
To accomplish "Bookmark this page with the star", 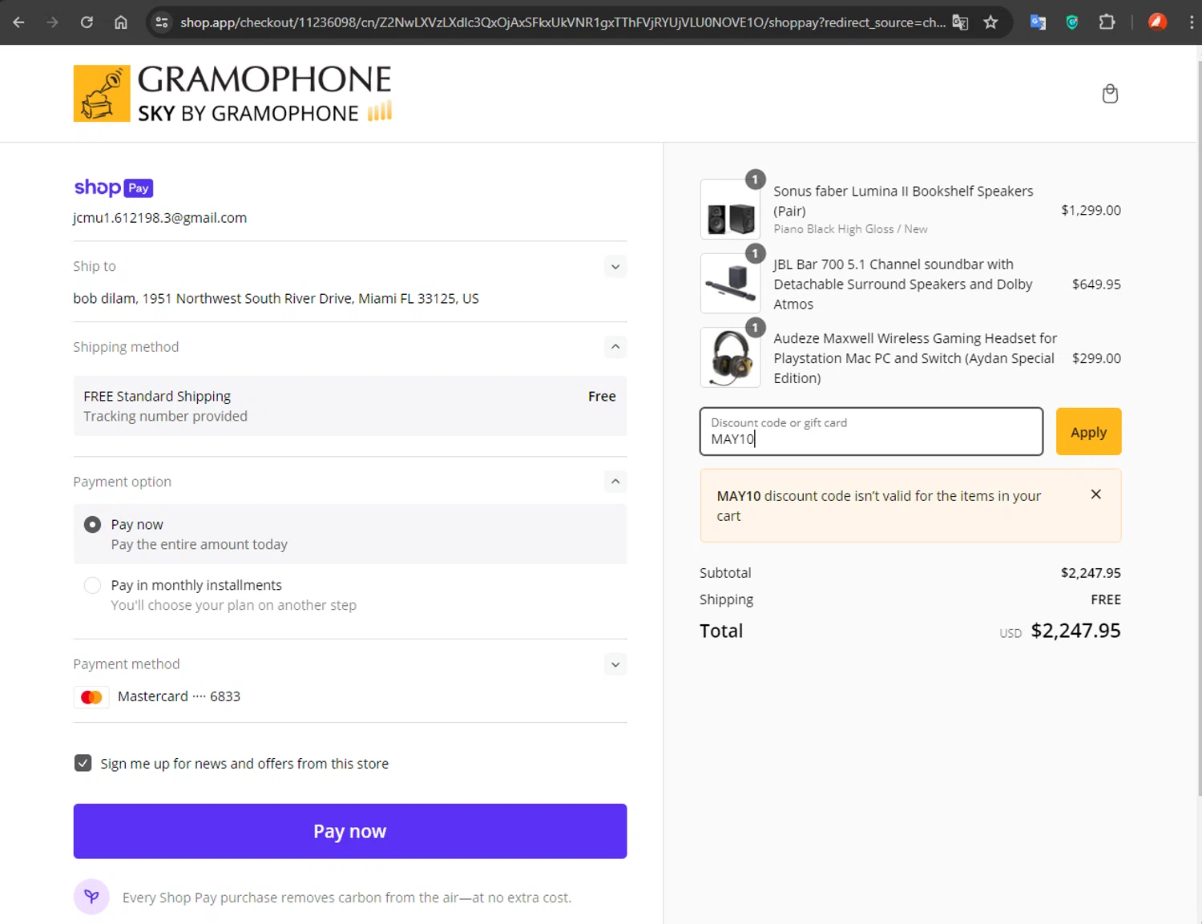I will pyautogui.click(x=991, y=22).
